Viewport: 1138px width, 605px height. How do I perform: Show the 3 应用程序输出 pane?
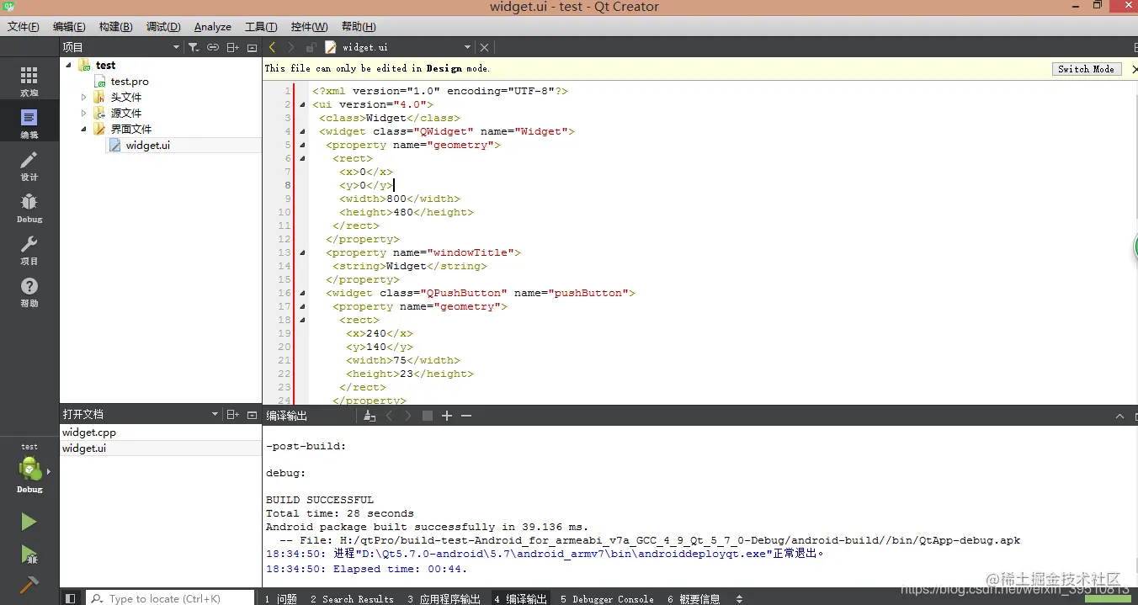(444, 599)
